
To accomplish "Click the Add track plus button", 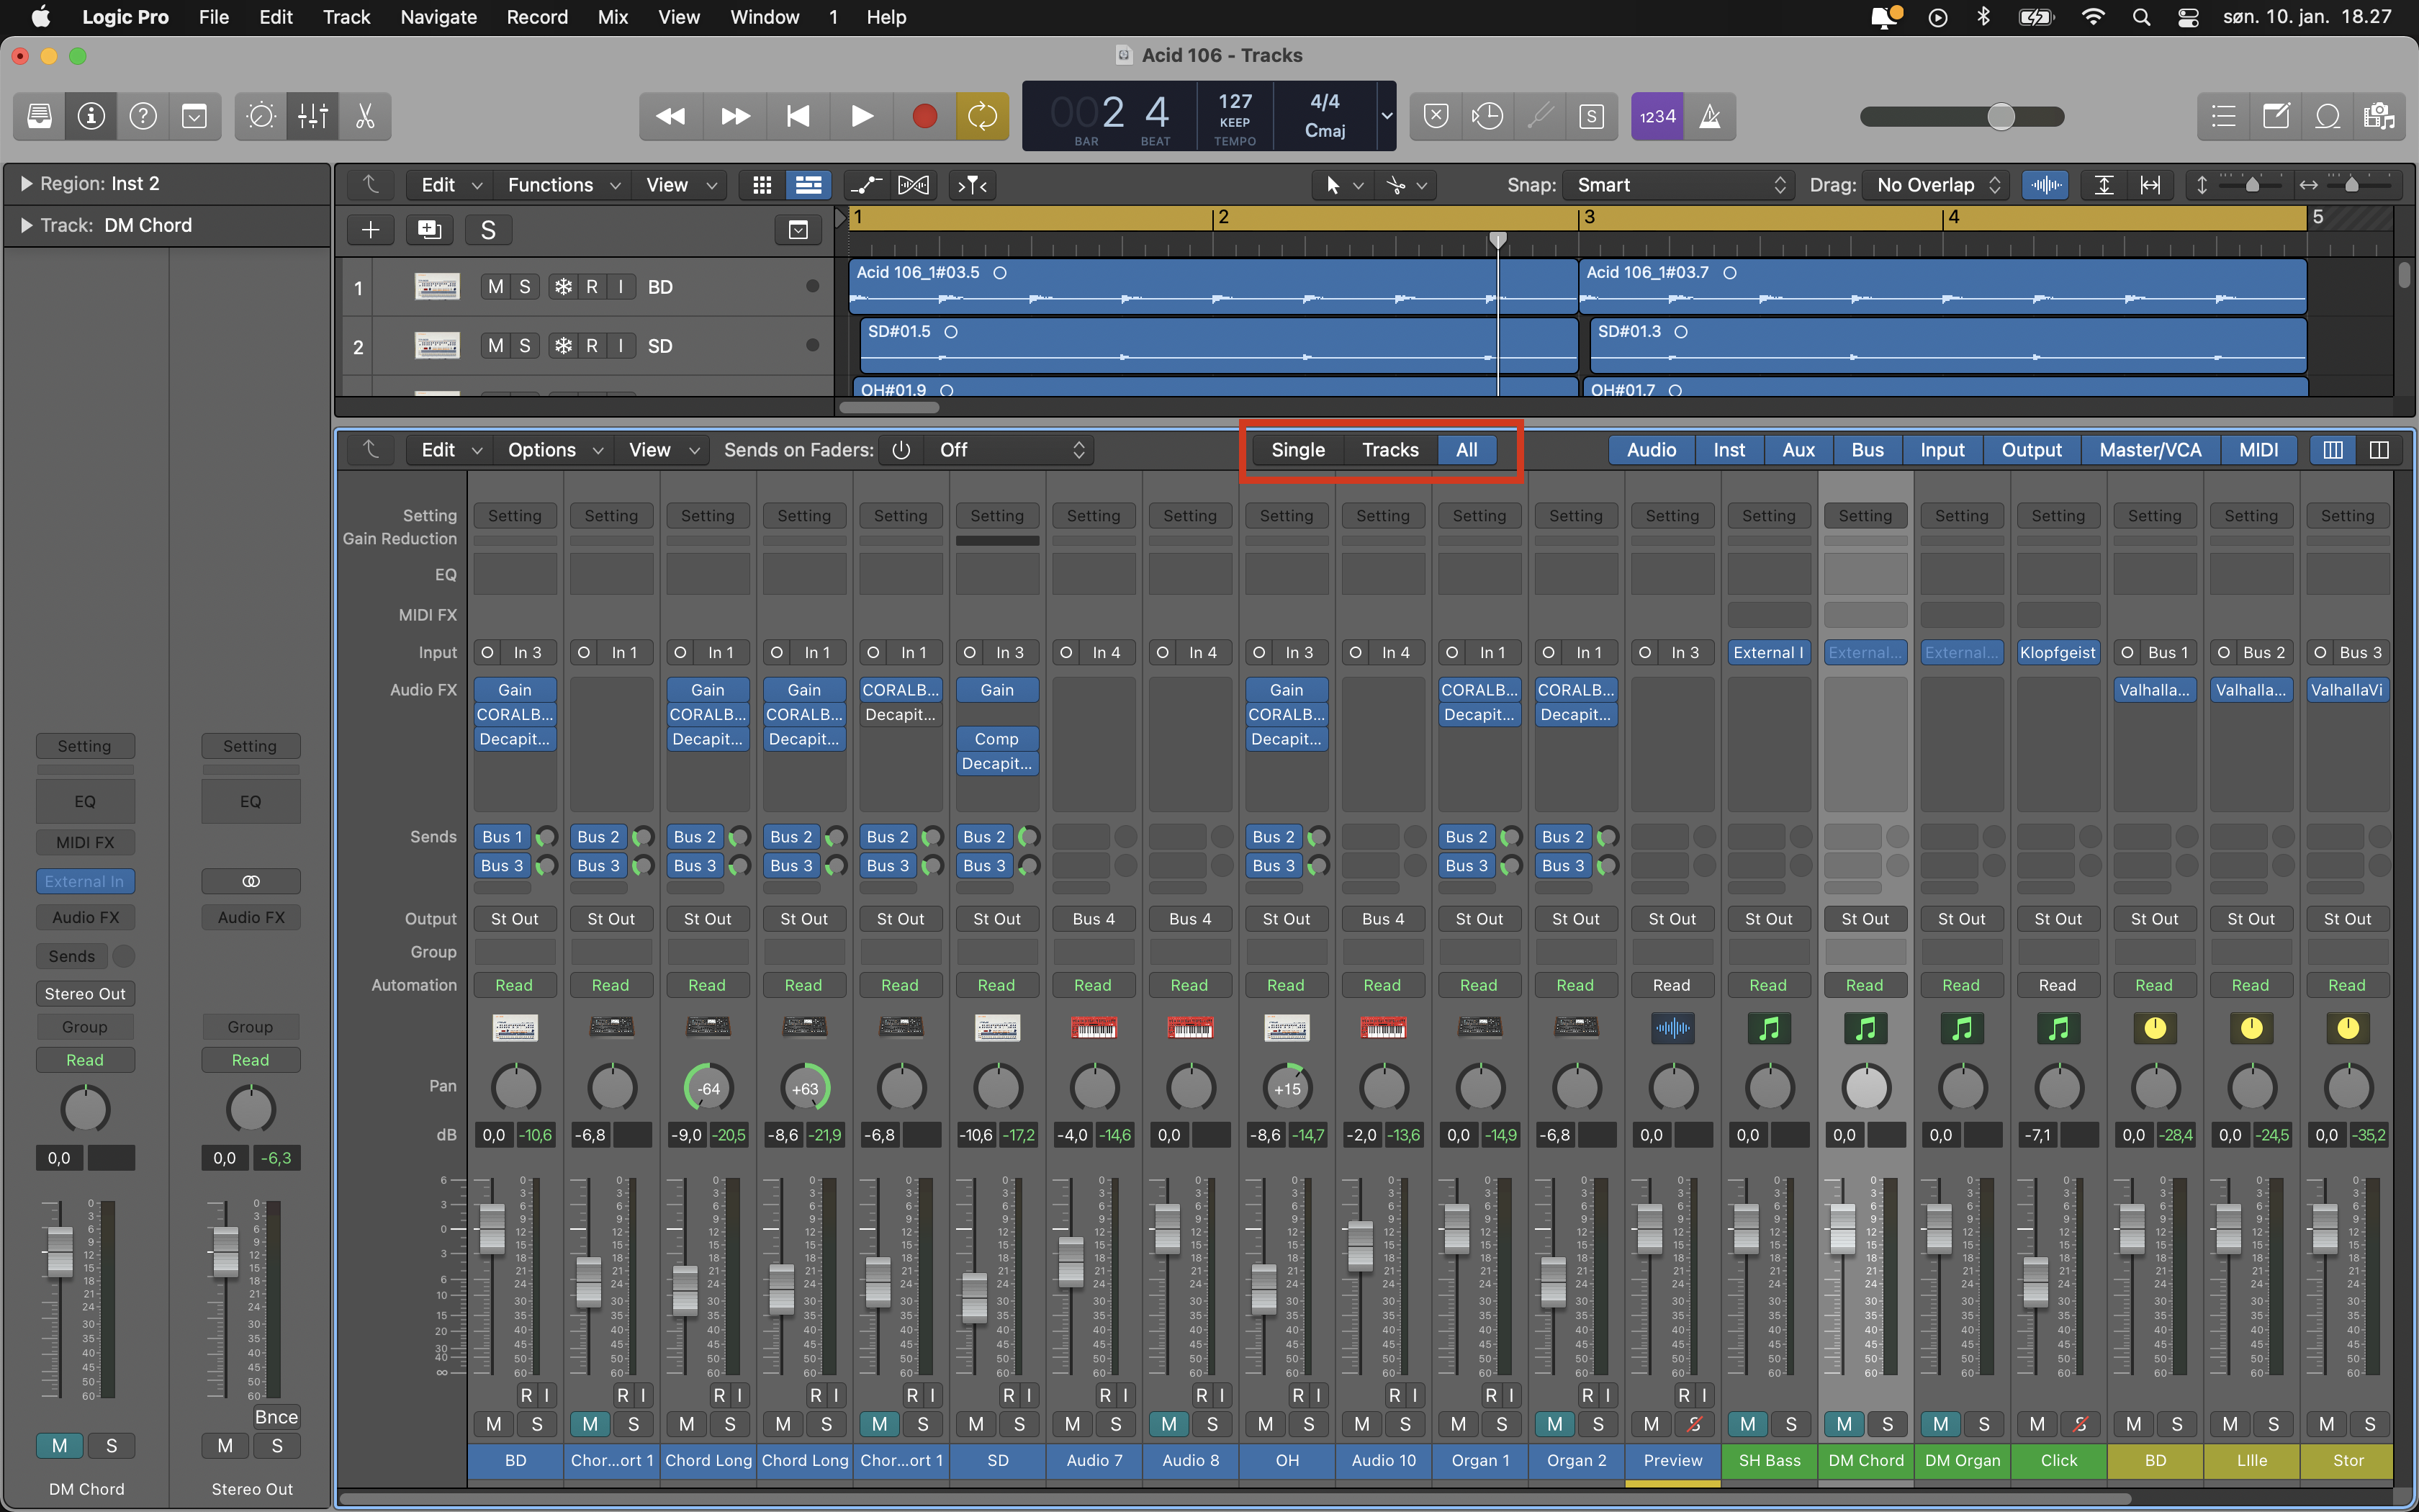I will (370, 230).
